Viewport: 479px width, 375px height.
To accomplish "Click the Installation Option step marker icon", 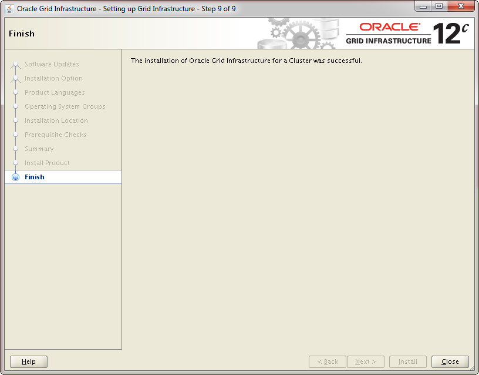I will pyautogui.click(x=16, y=78).
